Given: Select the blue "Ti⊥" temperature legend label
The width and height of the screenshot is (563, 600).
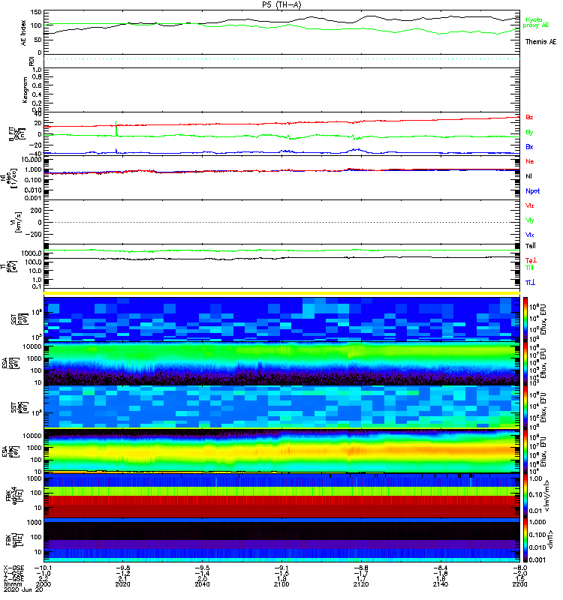Looking at the screenshot, I should (x=530, y=283).
